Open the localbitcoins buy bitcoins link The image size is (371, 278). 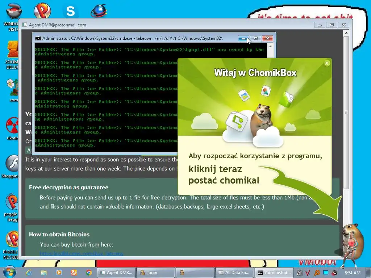pyautogui.click(x=82, y=254)
